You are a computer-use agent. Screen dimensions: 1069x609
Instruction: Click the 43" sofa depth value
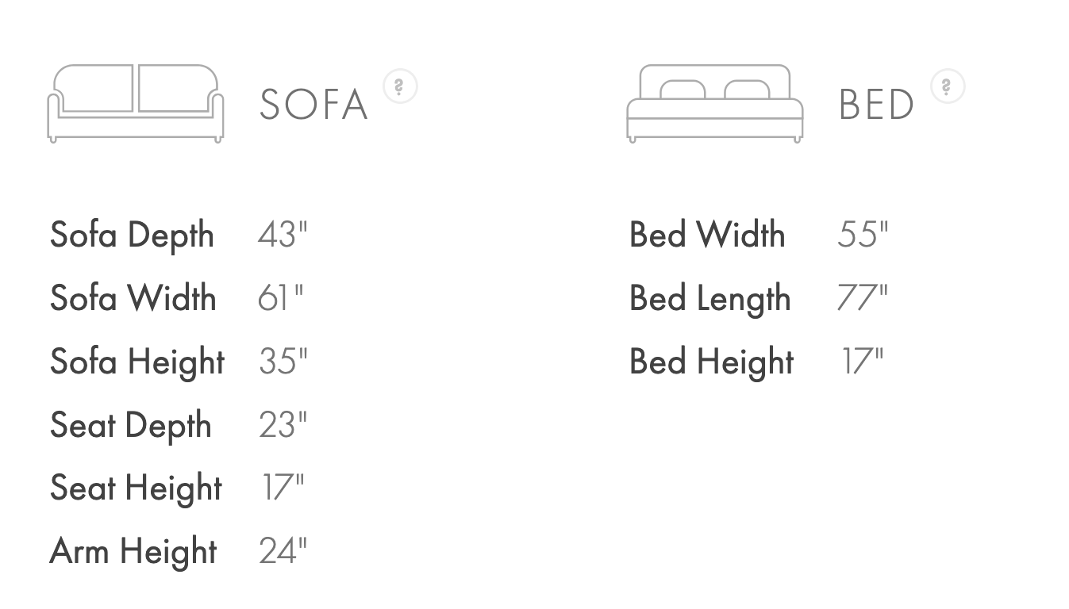283,235
